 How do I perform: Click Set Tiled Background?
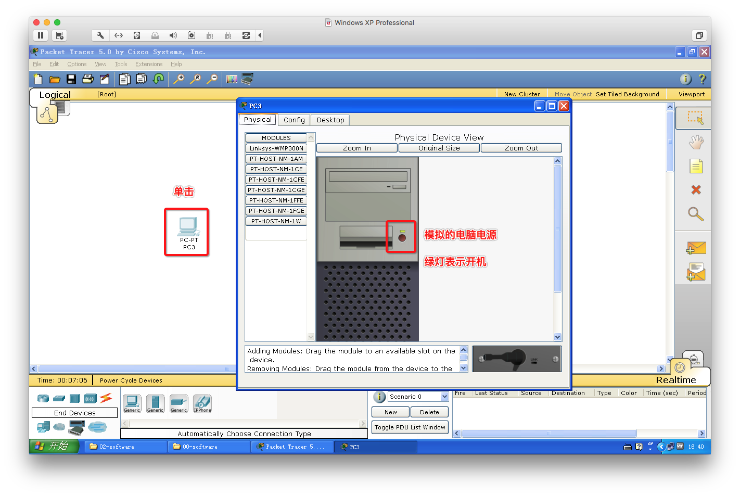click(x=628, y=94)
